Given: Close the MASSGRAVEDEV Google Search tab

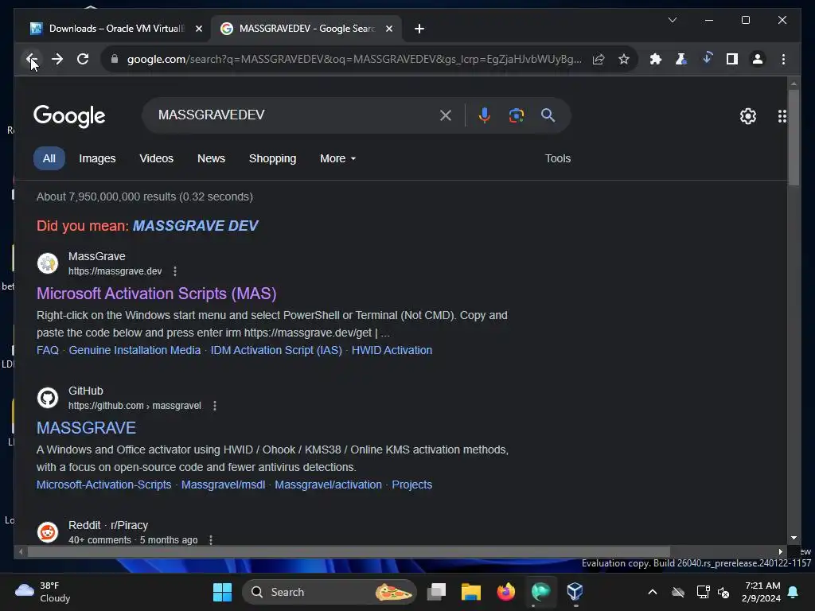Looking at the screenshot, I should click(388, 29).
